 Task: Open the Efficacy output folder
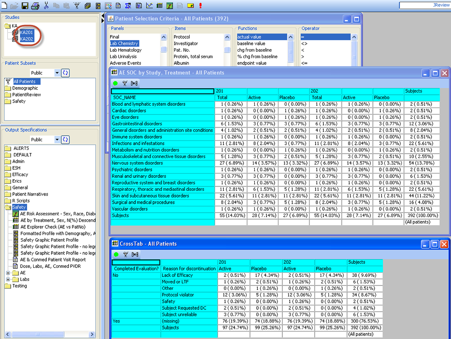click(20, 174)
